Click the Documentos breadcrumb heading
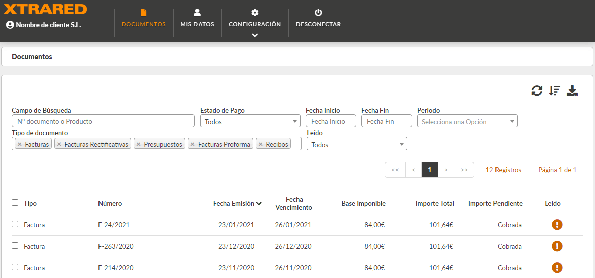This screenshot has height=278, width=595. click(x=32, y=57)
